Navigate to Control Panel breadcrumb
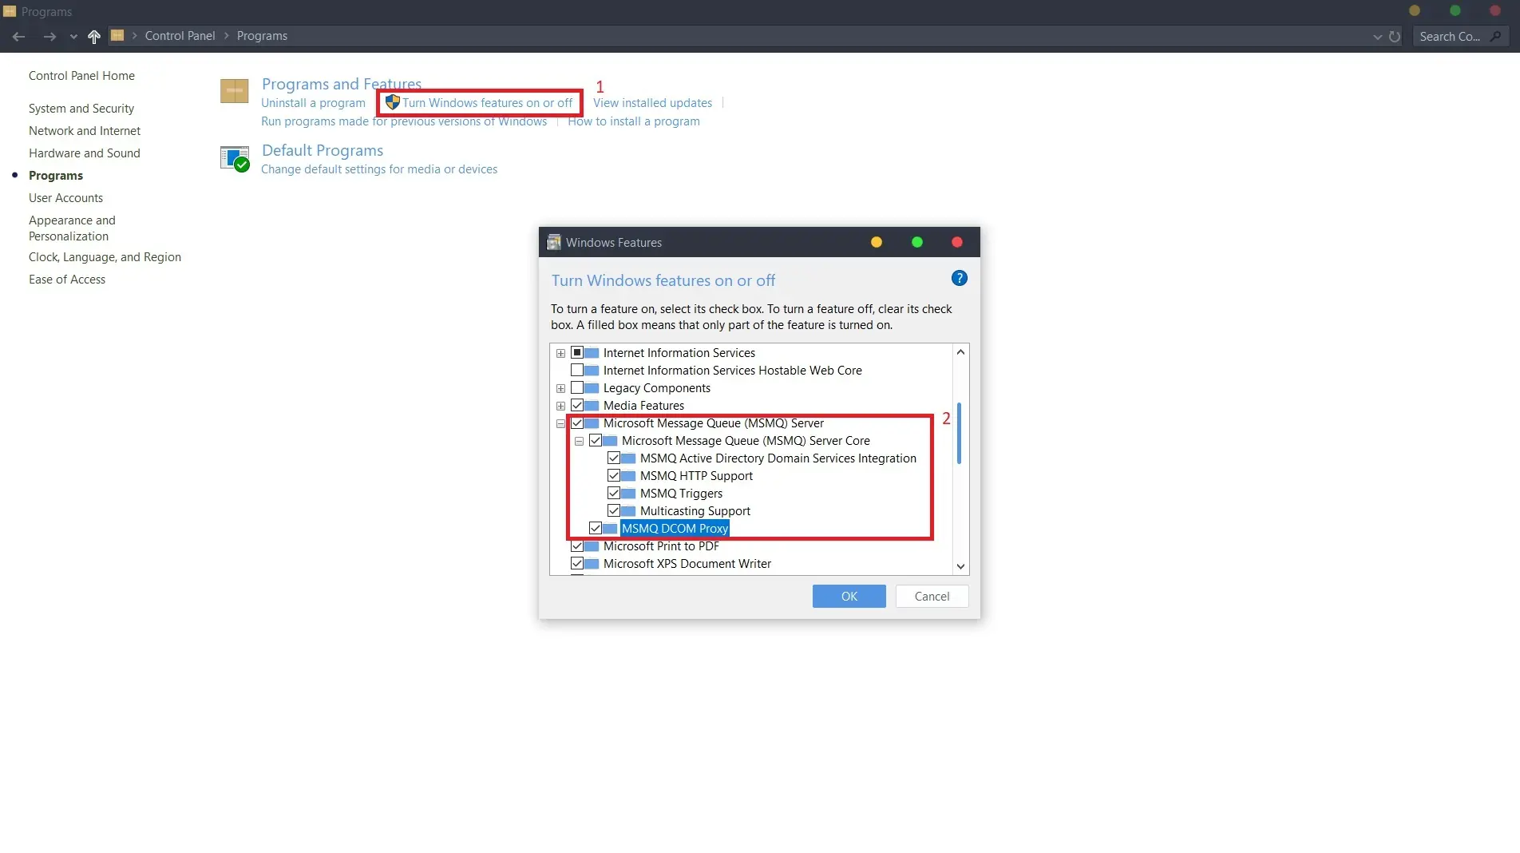Image resolution: width=1520 pixels, height=853 pixels. click(180, 36)
